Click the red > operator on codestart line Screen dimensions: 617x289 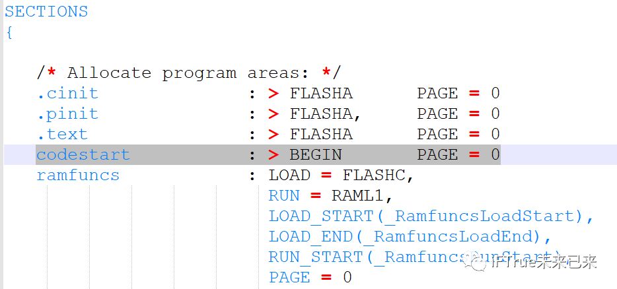(273, 155)
